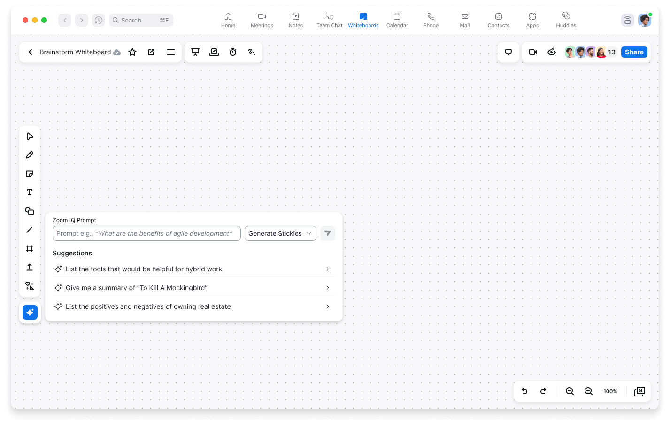Select the Shapes tool
670x426 pixels.
(30, 211)
